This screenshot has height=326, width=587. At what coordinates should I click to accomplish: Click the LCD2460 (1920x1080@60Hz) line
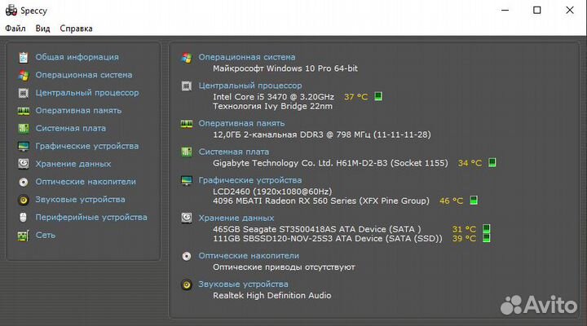coord(272,192)
